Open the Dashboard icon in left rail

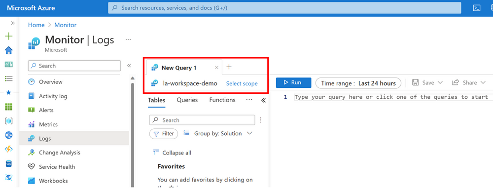[x=9, y=65]
